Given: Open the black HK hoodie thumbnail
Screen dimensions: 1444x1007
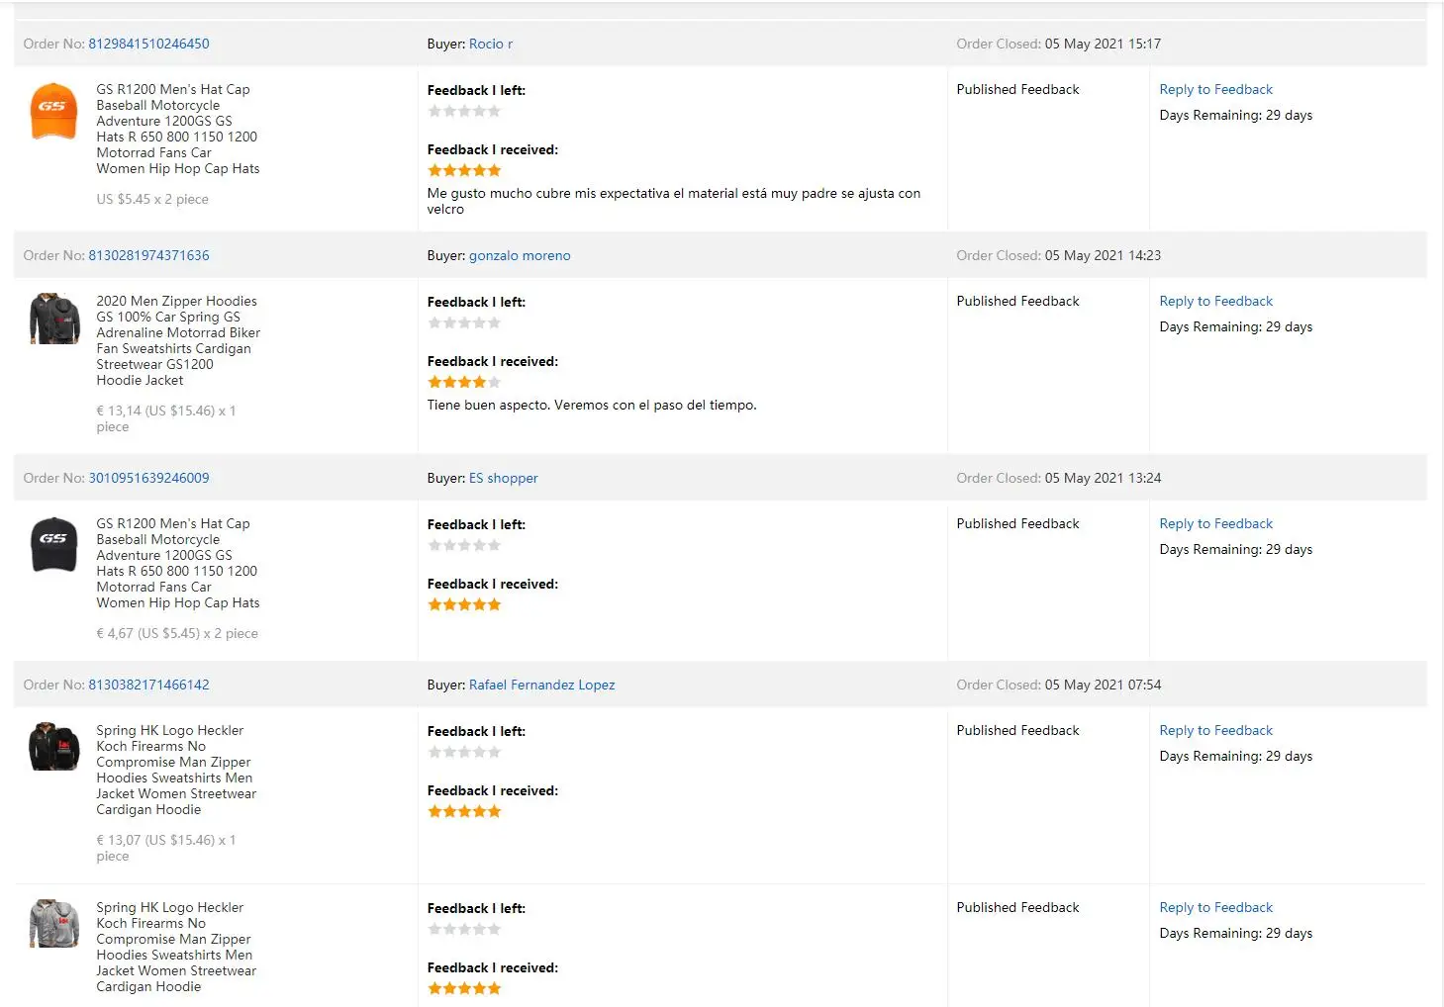Looking at the screenshot, I should (x=53, y=746).
